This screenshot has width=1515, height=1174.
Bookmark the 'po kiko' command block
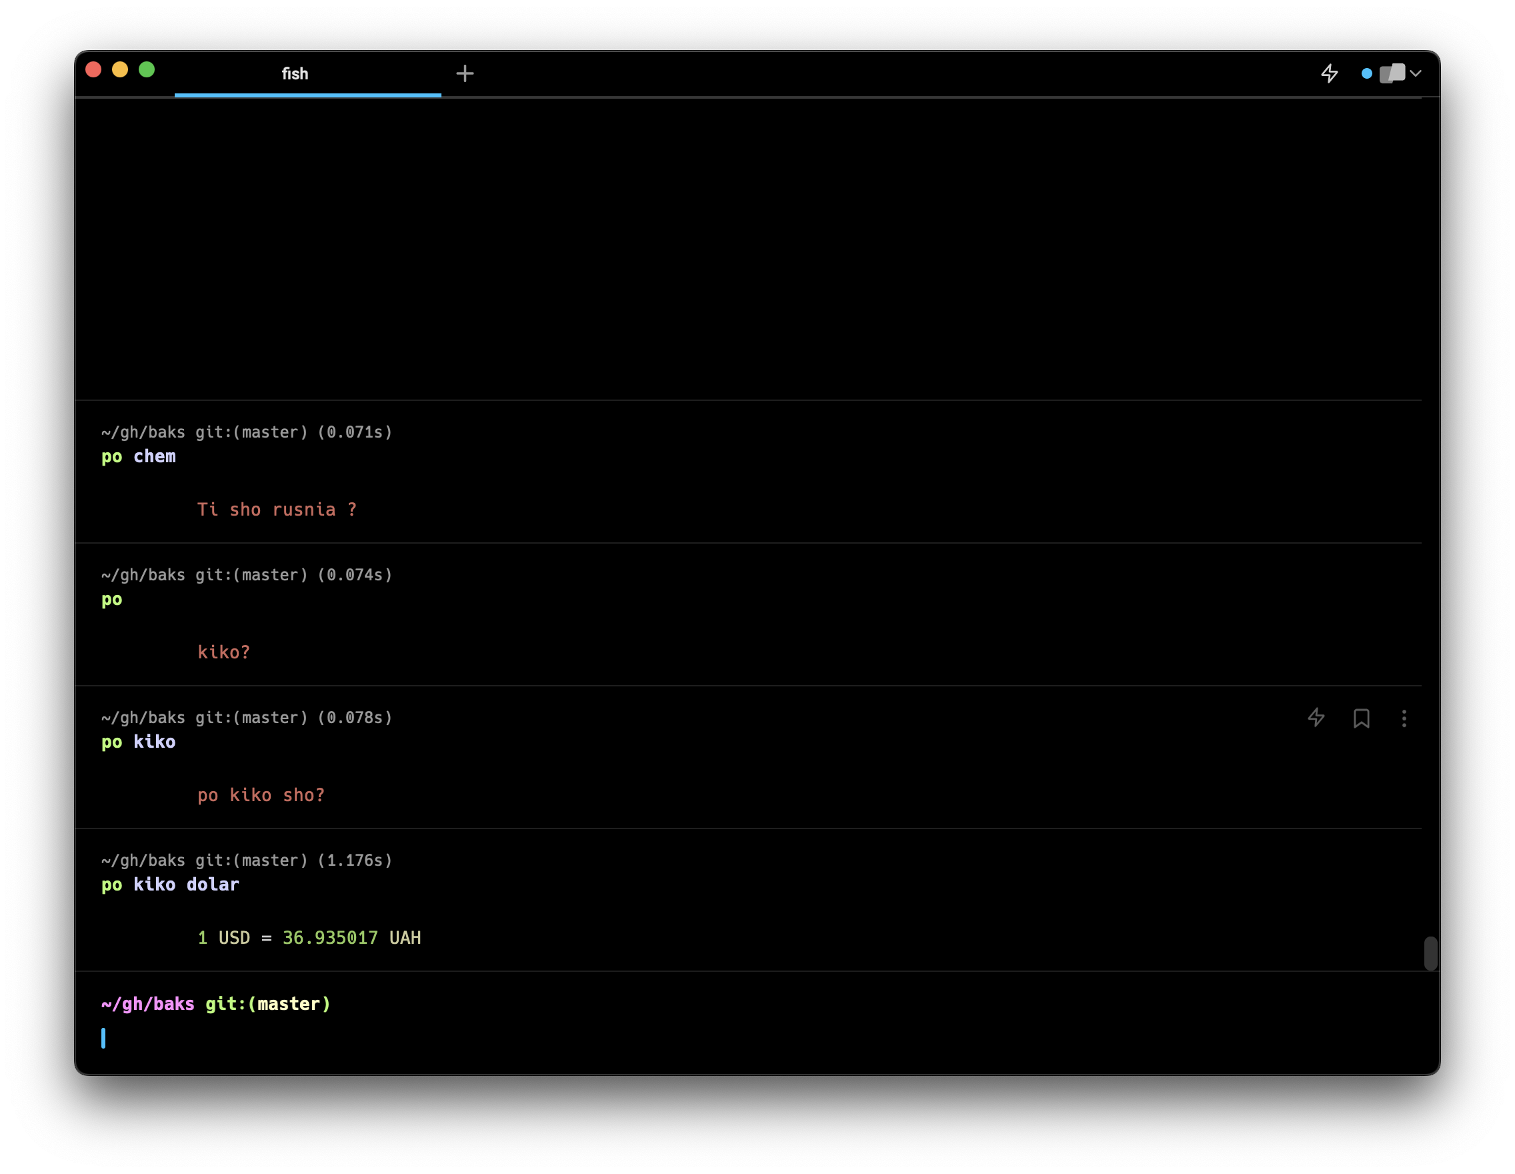(x=1361, y=718)
